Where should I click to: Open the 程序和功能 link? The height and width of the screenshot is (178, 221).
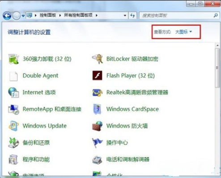pyautogui.click(x=36, y=159)
